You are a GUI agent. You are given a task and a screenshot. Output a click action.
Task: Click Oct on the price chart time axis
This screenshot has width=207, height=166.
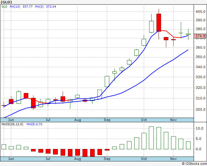click(144, 120)
